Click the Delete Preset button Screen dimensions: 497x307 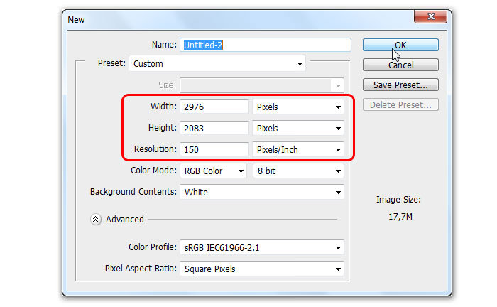(400, 104)
